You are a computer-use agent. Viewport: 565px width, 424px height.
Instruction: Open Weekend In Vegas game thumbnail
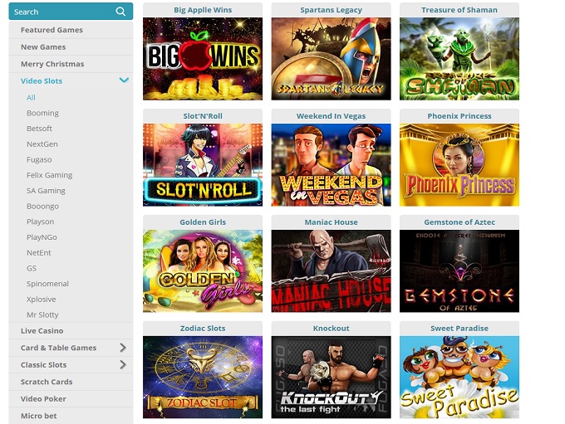[331, 165]
